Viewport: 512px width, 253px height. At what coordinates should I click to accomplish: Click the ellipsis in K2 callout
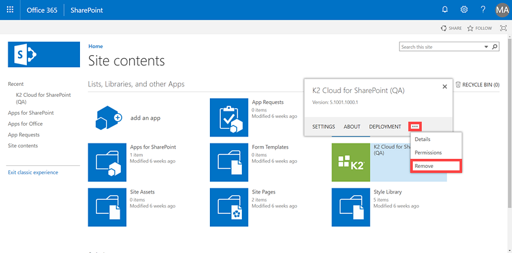click(x=415, y=127)
